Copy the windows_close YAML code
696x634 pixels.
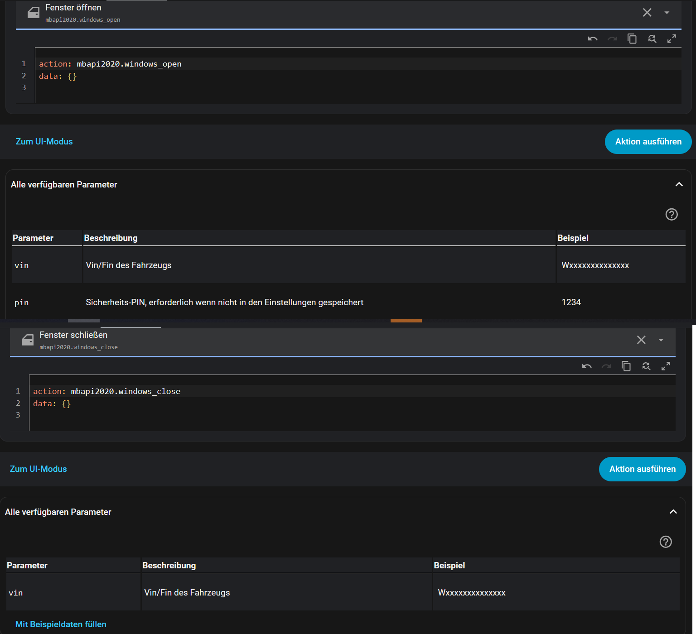[626, 366]
